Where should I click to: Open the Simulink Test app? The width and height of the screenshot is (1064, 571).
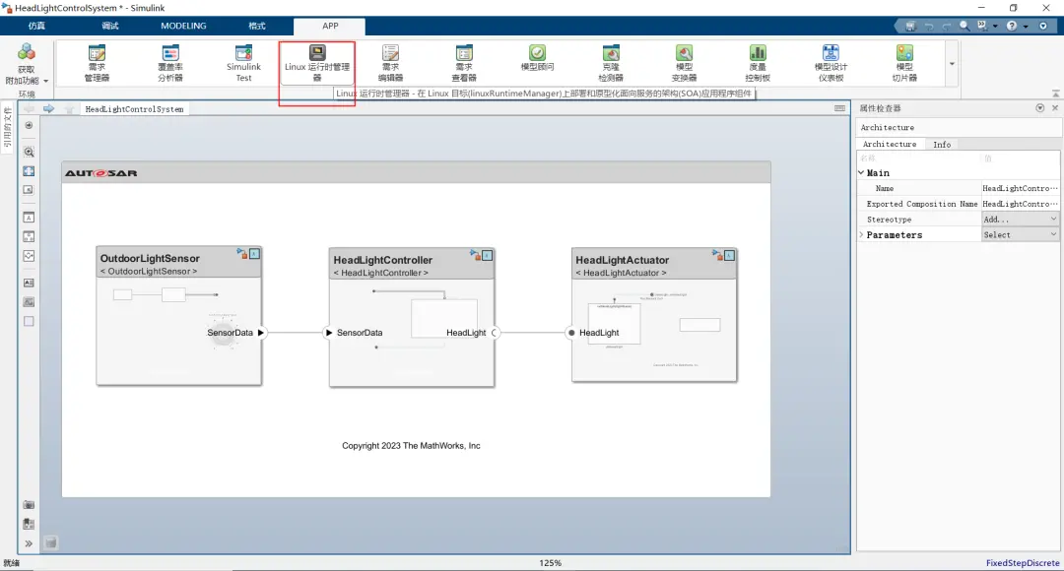[243, 63]
